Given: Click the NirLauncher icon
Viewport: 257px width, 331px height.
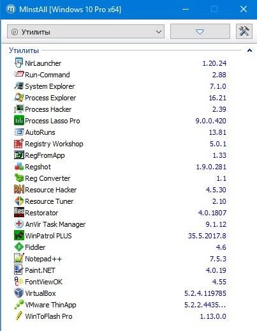Looking at the screenshot, I should coord(19,63).
